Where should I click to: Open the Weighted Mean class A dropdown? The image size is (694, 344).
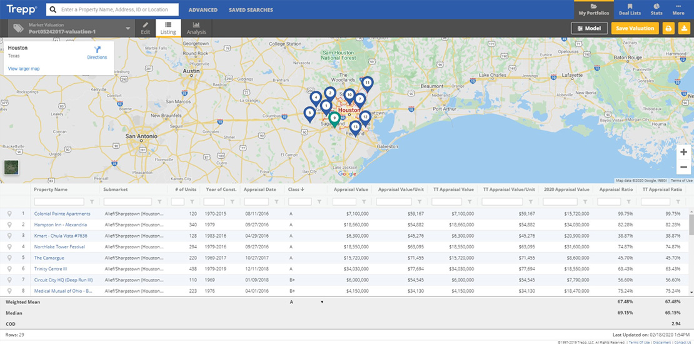click(322, 302)
